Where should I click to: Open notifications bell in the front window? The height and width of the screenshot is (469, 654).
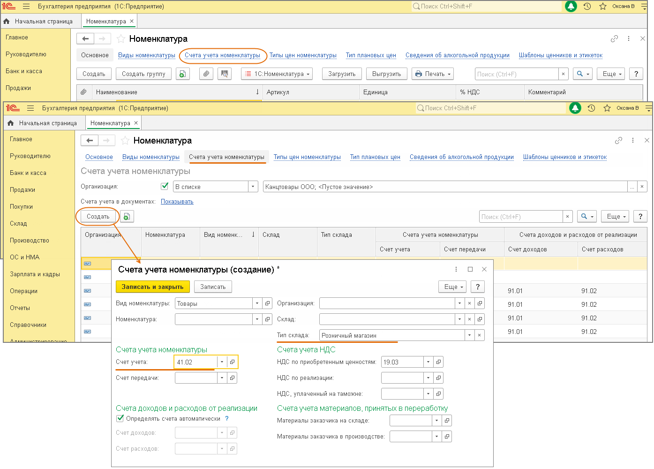(x=575, y=108)
